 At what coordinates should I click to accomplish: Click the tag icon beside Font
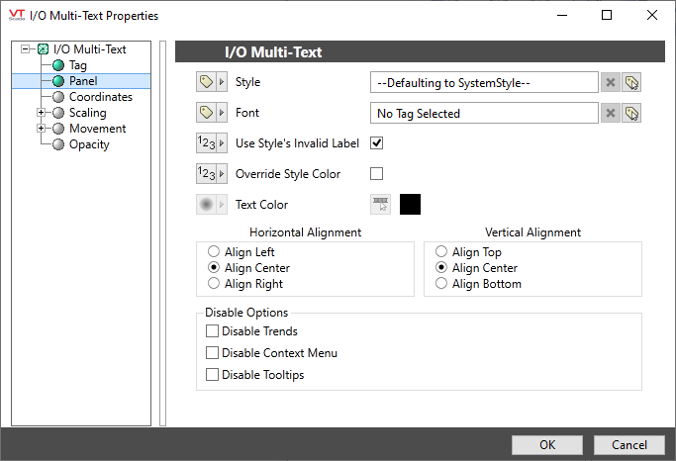pos(207,113)
